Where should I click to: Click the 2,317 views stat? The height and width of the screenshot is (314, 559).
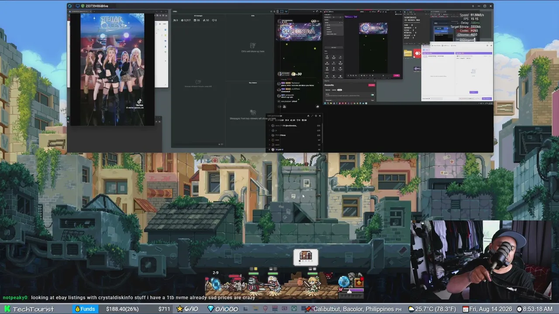coord(186,20)
